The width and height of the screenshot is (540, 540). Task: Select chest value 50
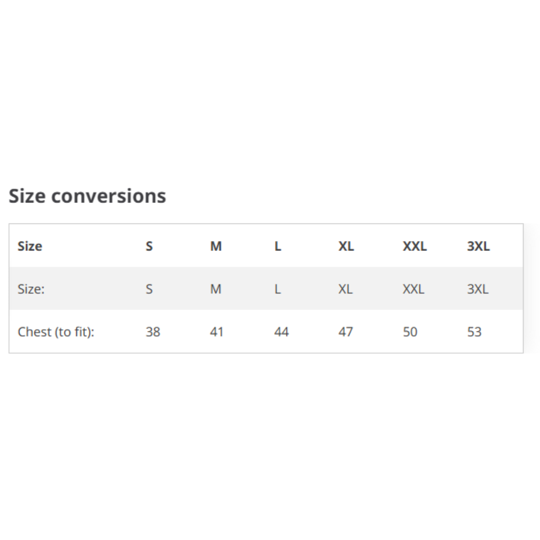[410, 332]
